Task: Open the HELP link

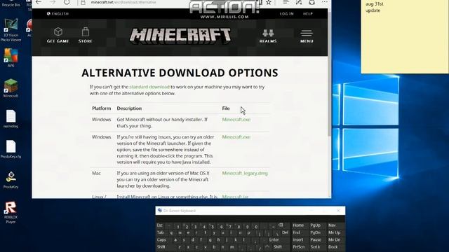Action: (x=308, y=14)
